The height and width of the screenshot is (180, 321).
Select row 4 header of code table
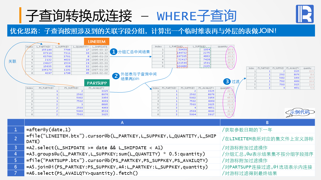pos(16,154)
